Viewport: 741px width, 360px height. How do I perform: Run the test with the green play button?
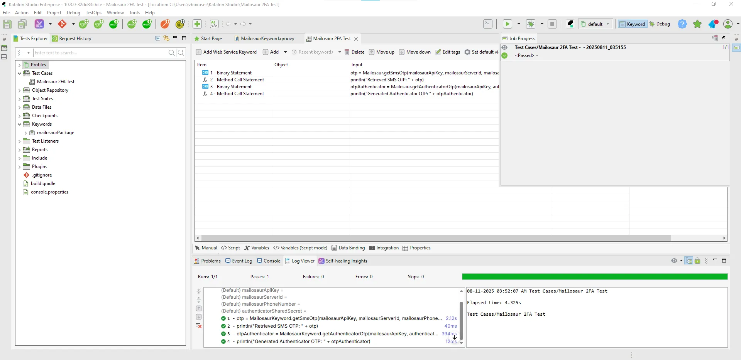(508, 24)
